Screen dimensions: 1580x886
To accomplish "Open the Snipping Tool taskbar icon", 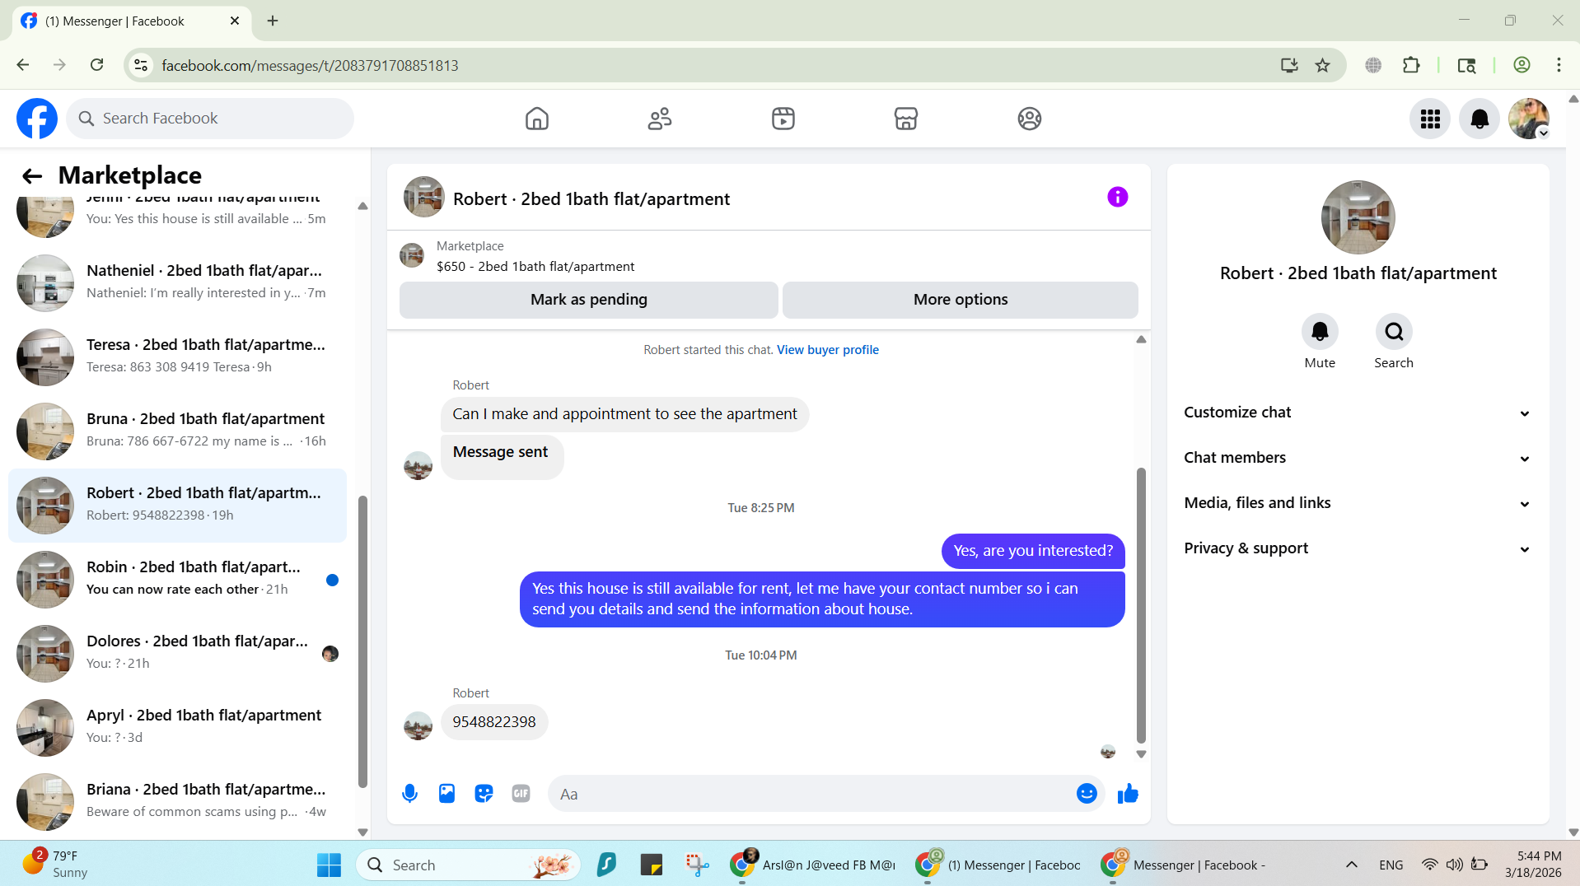I will coord(696,865).
